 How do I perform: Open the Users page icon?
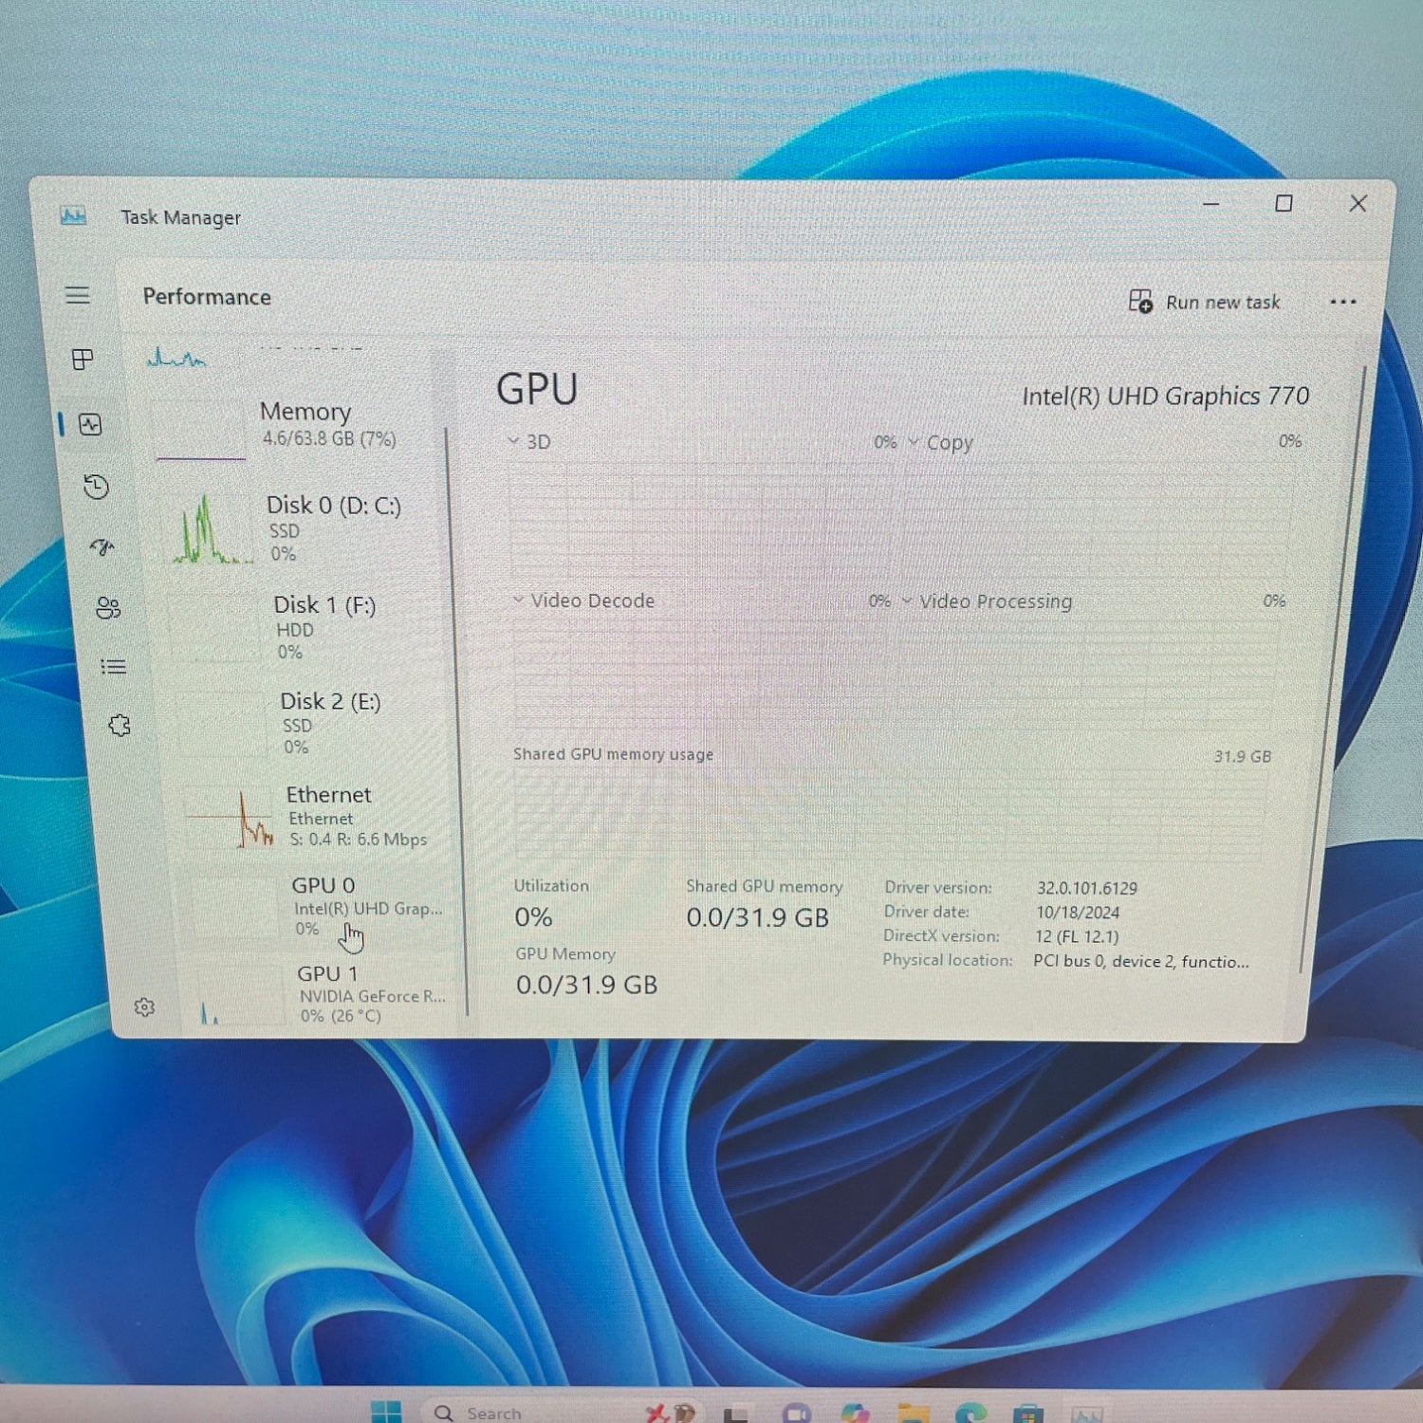(108, 607)
